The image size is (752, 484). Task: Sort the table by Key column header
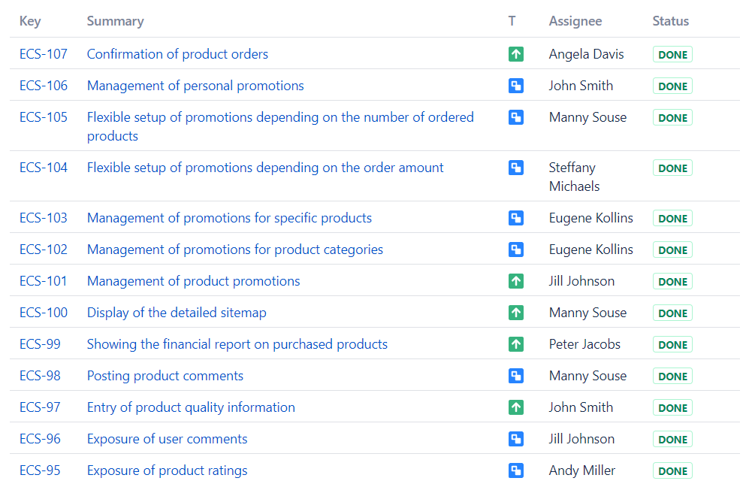(x=30, y=21)
